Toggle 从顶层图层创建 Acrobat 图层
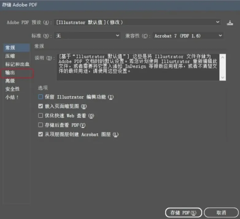The height and width of the screenshot is (219, 240). point(41,134)
